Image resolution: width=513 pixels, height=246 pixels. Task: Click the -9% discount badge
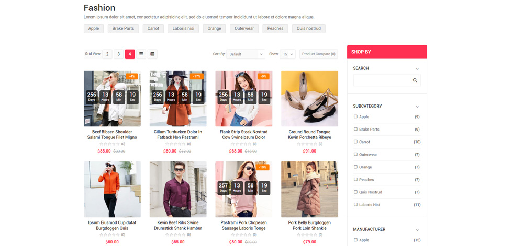click(263, 76)
